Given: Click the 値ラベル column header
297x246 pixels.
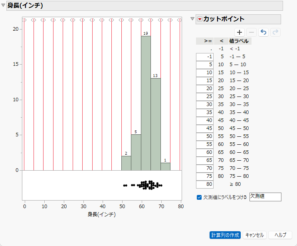Looking at the screenshot, I should coord(240,41).
